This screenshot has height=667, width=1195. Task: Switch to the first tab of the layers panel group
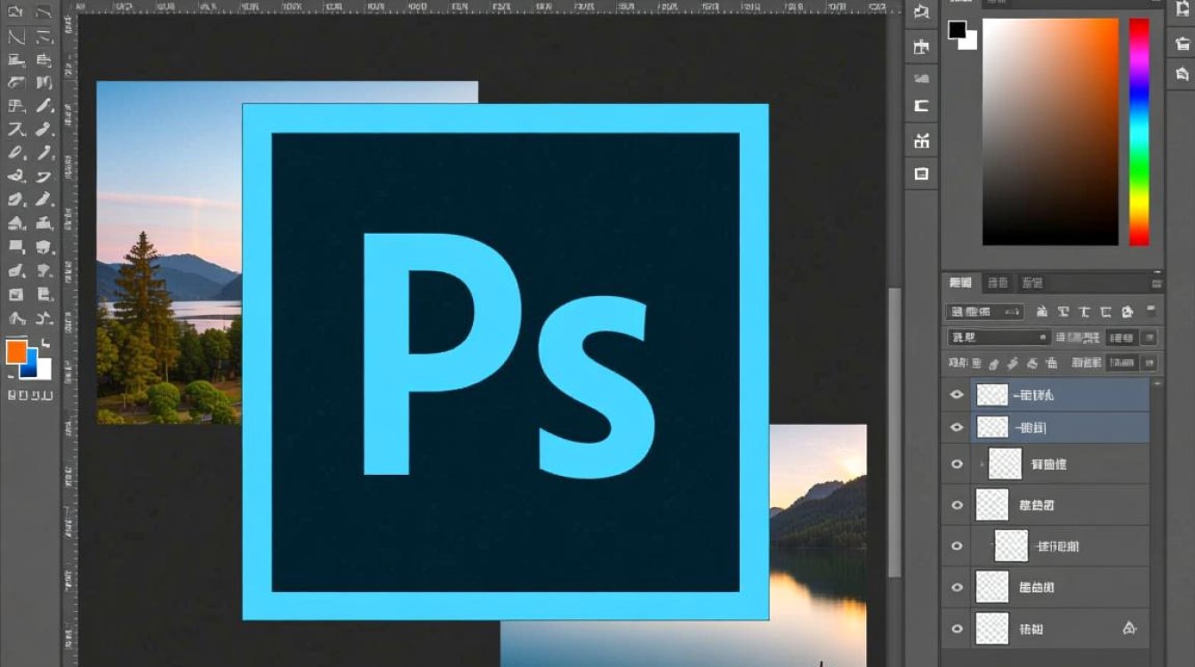960,283
